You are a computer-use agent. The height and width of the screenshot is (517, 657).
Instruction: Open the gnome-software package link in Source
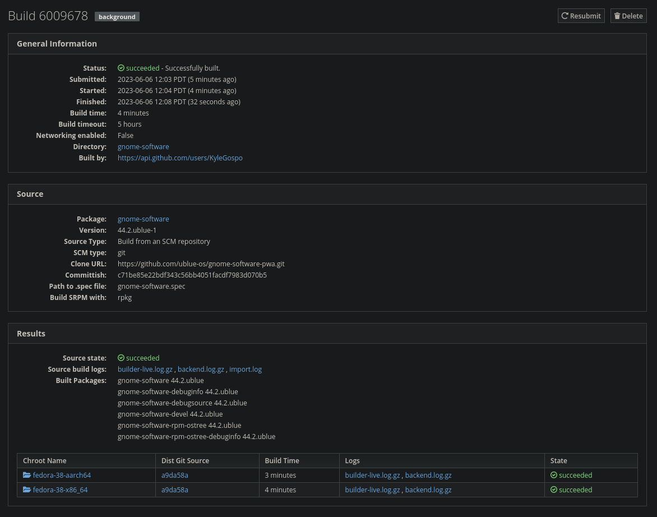tap(143, 219)
